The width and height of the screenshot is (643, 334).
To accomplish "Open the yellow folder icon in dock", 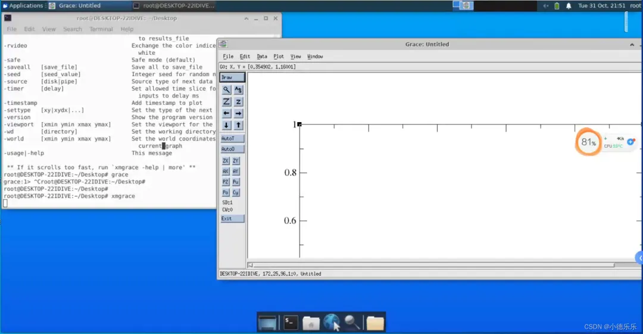I will pyautogui.click(x=375, y=323).
